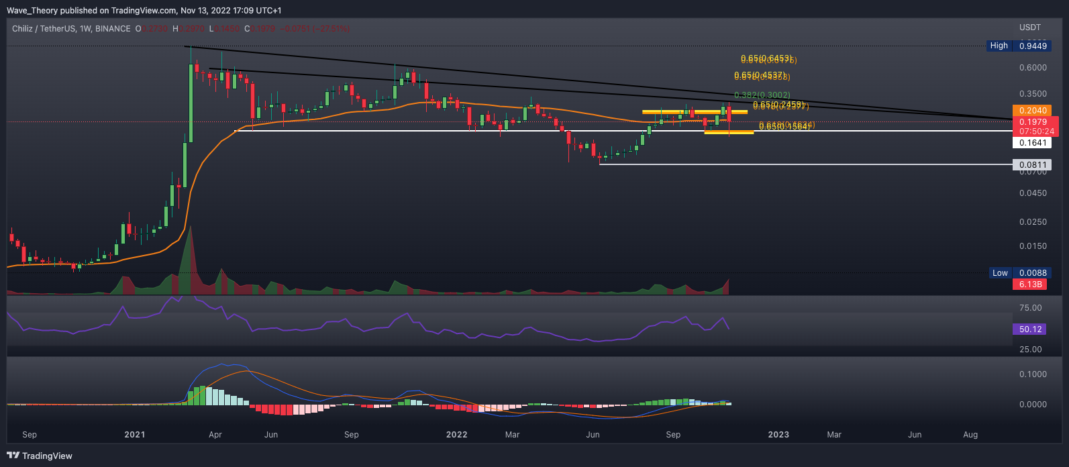This screenshot has width=1069, height=467.
Task: Click the low value L0.1450
Action: pyautogui.click(x=224, y=28)
